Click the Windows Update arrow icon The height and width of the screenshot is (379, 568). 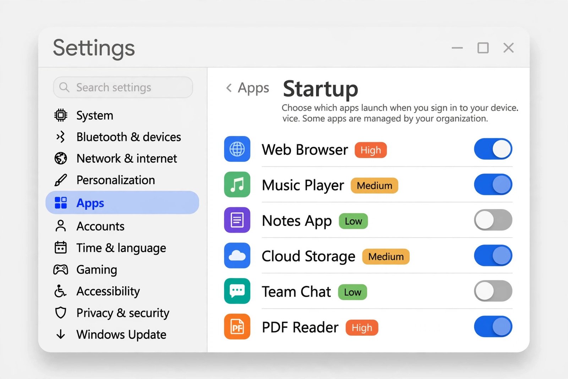coord(61,334)
